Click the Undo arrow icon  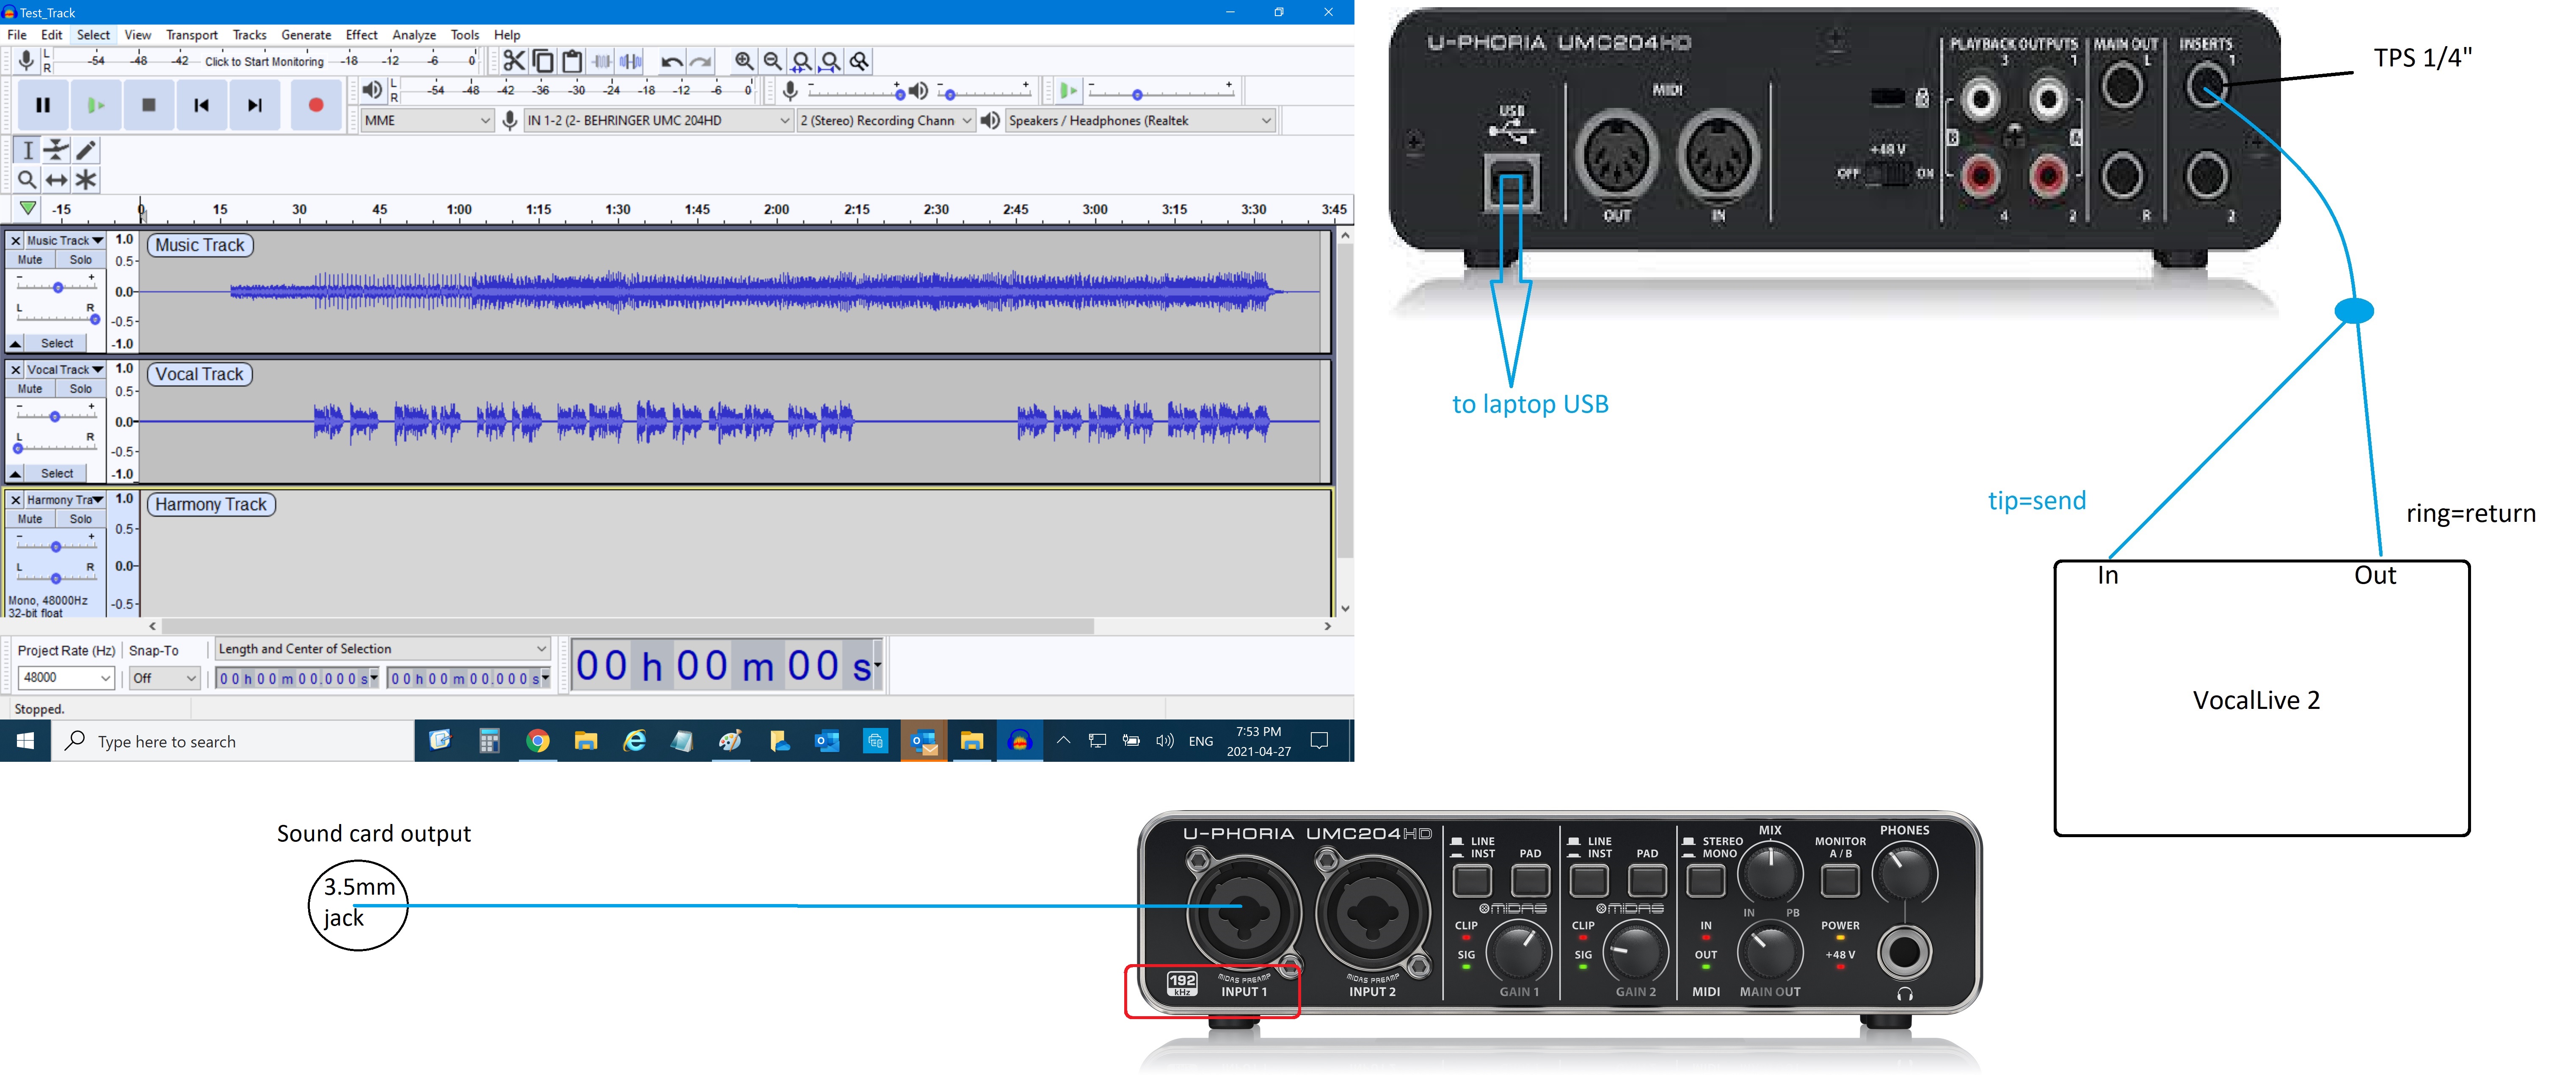click(x=672, y=61)
